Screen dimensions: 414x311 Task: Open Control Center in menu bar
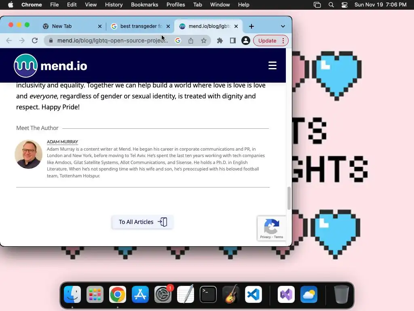tap(344, 5)
